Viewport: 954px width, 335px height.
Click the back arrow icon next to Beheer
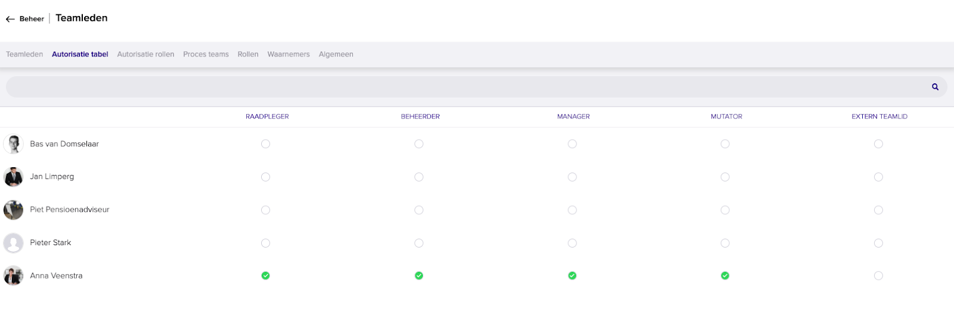click(x=10, y=19)
